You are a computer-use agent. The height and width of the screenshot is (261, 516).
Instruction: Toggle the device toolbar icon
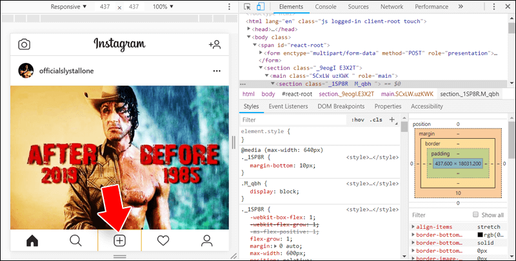pos(261,6)
